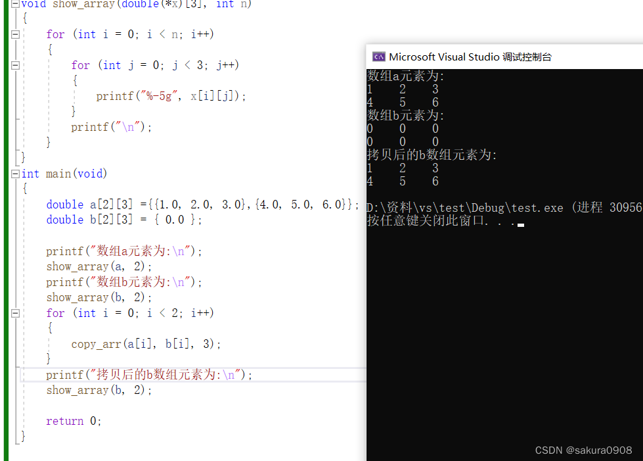Screen dimensions: 643x461
Task: Click the copy_arr(a[i], b[i], 3) call
Action: [146, 344]
